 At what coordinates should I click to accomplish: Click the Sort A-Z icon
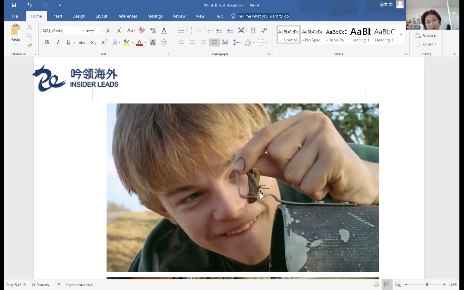(x=253, y=31)
